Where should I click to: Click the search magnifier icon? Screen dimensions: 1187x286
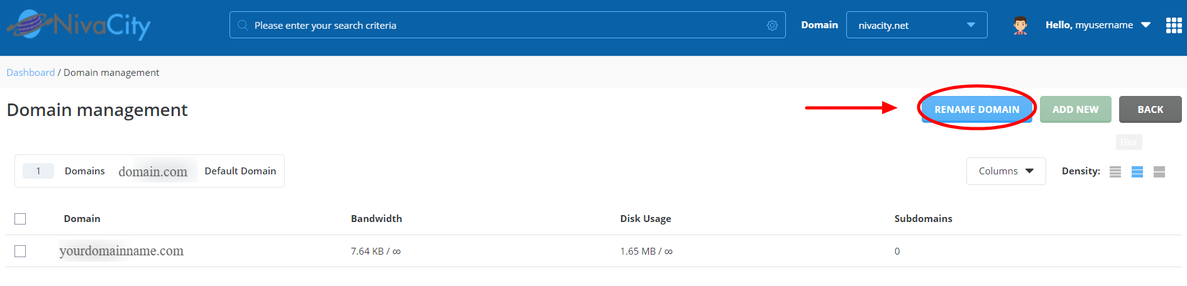243,25
